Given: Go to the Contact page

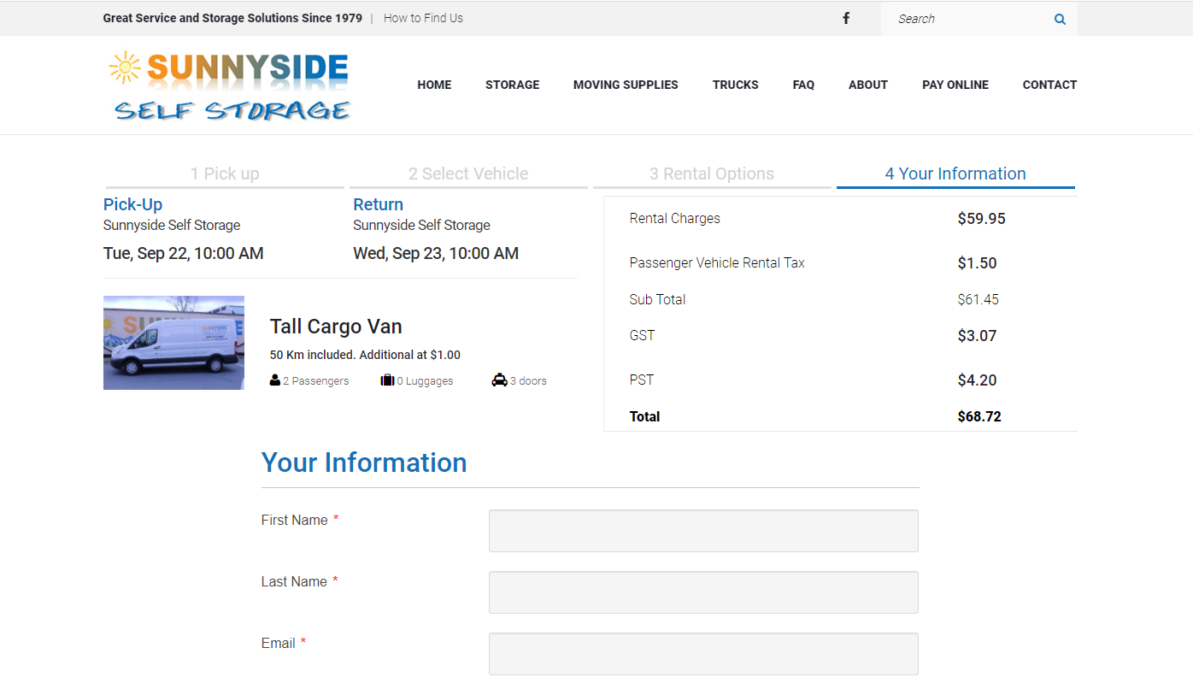Looking at the screenshot, I should point(1049,85).
